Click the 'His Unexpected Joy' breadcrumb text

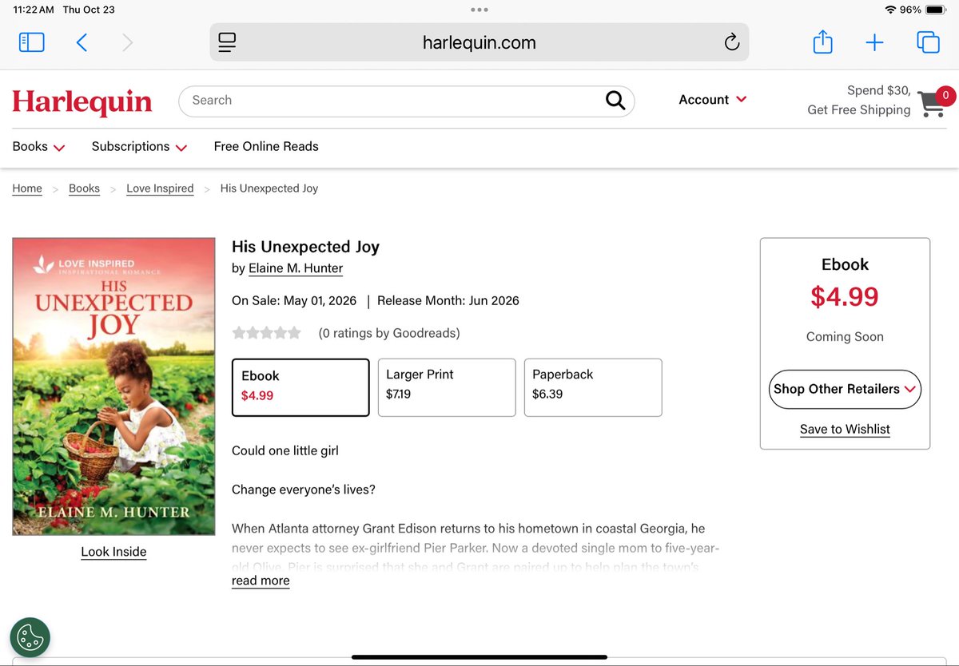click(x=269, y=188)
